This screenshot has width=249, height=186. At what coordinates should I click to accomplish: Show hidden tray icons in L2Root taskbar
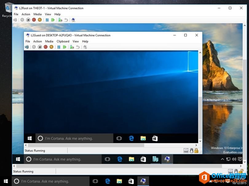click(223, 159)
